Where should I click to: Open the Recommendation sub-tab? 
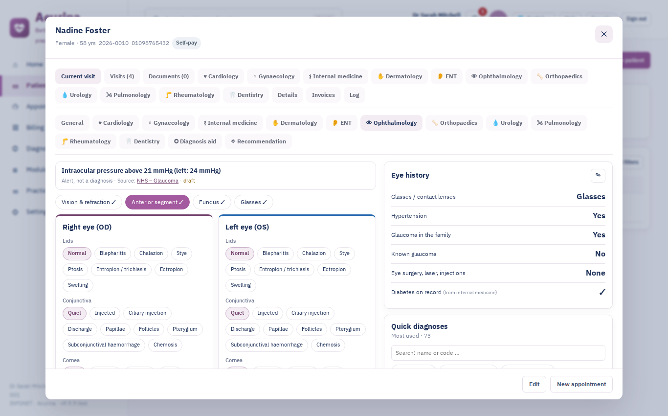(258, 141)
